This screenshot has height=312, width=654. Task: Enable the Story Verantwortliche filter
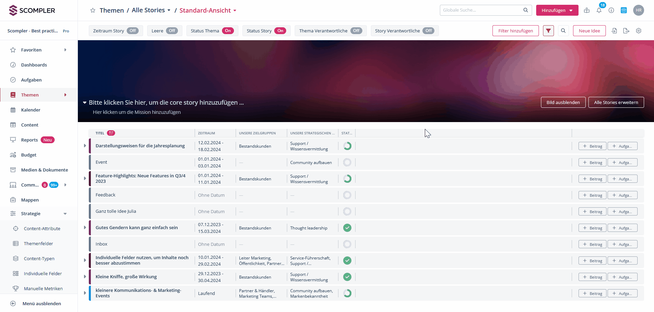(428, 31)
